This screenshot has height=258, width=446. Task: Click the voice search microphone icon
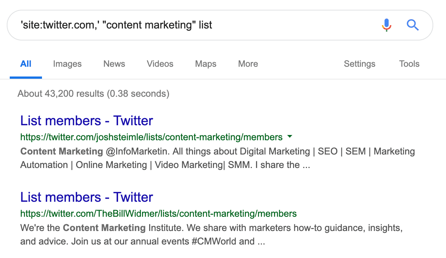point(386,25)
